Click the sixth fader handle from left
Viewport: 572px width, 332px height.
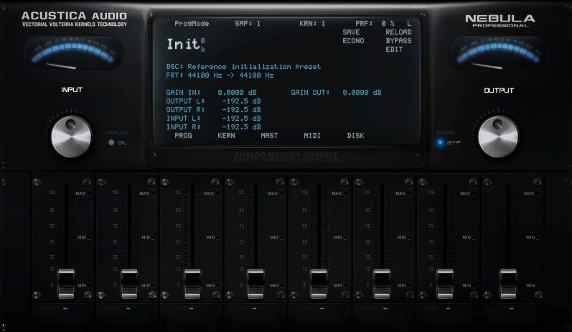382,284
